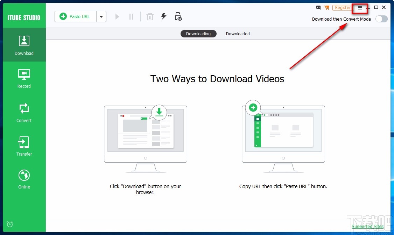This screenshot has width=394, height=235.
Task: Go to the Online video browser section
Action: [x=24, y=178]
